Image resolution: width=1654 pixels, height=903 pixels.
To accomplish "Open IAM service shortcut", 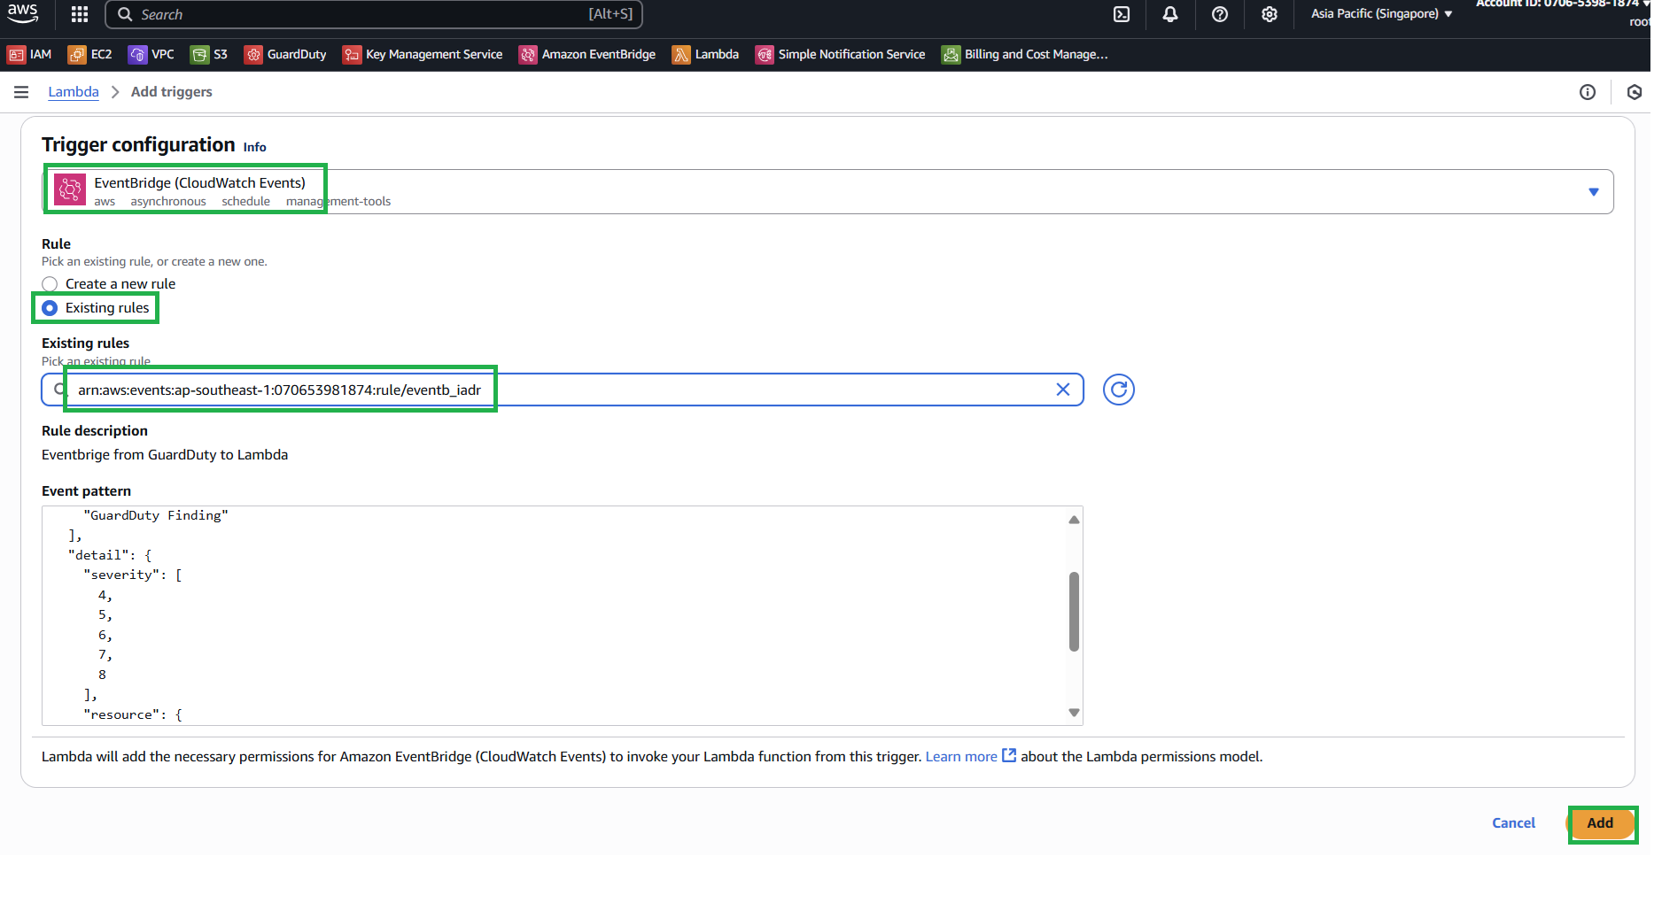I will point(29,55).
